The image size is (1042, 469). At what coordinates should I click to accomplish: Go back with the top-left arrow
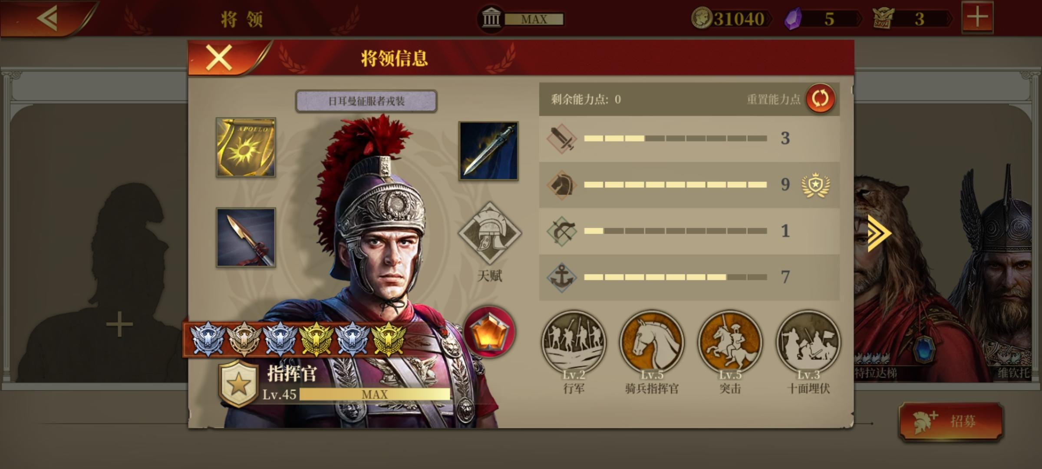[x=47, y=18]
